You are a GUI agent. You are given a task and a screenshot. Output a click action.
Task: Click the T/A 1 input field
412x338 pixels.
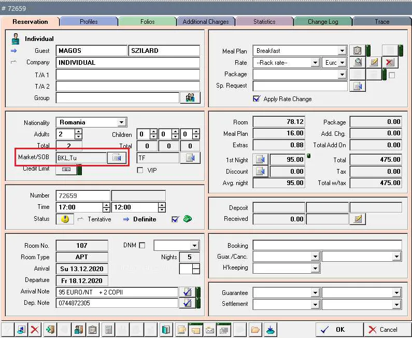tap(127, 75)
